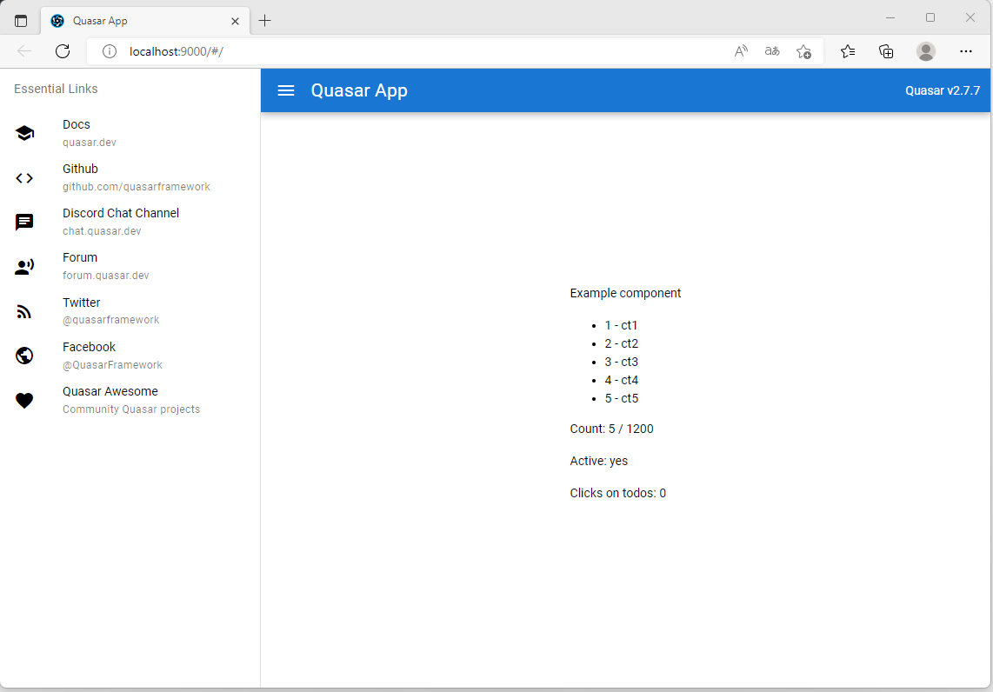View site information icon in address bar
Screen dimensions: 993x692
tap(110, 51)
